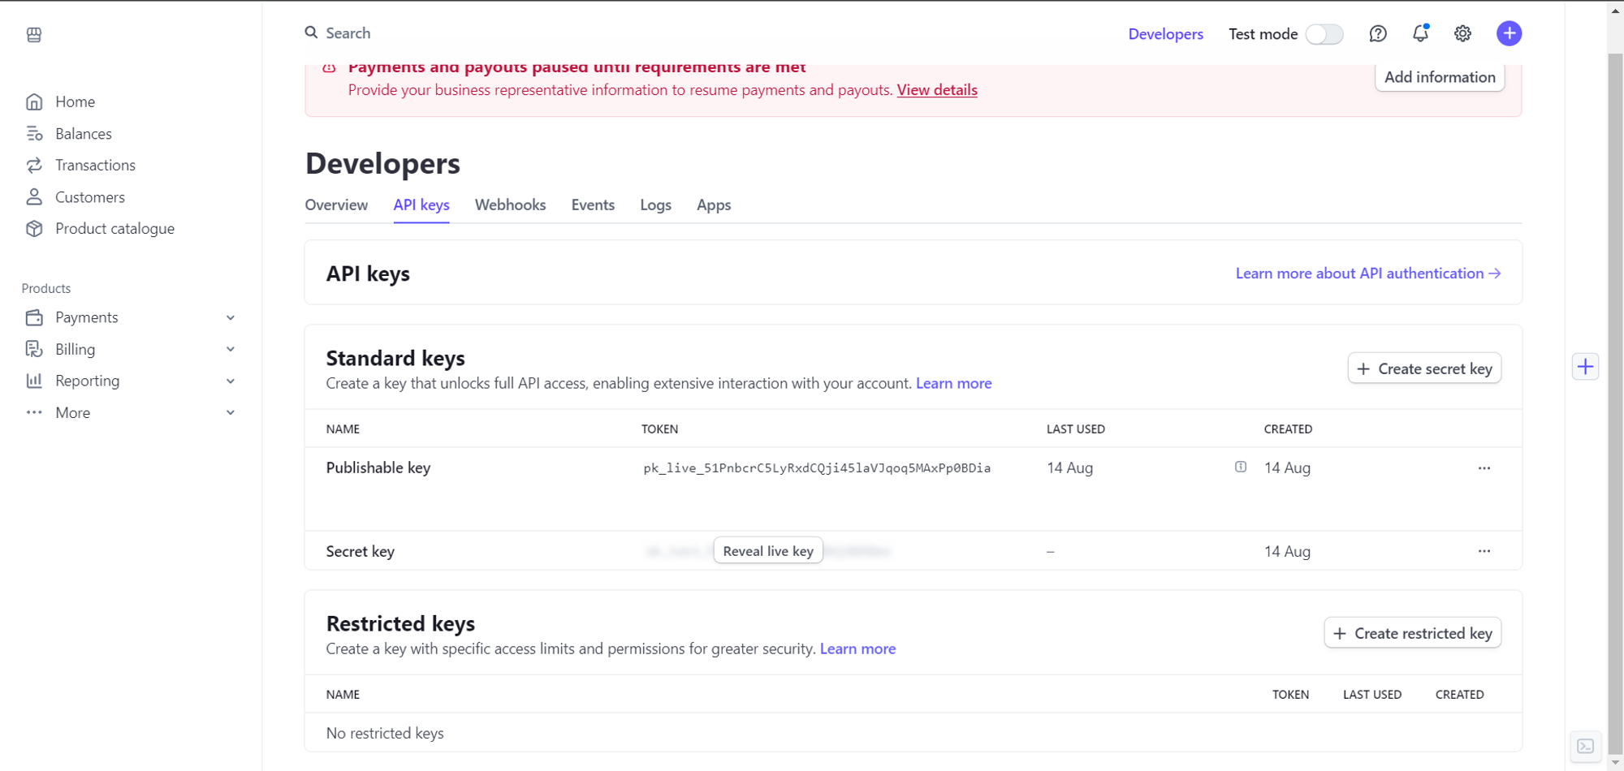Image resolution: width=1624 pixels, height=771 pixels.
Task: Click the purple plus create icon
Action: click(1509, 33)
